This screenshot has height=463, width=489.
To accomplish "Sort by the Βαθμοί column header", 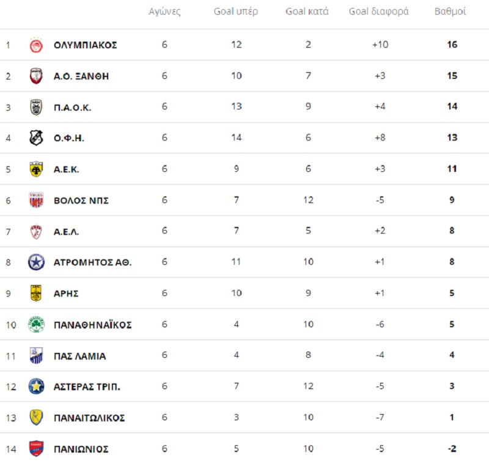I will 450,12.
